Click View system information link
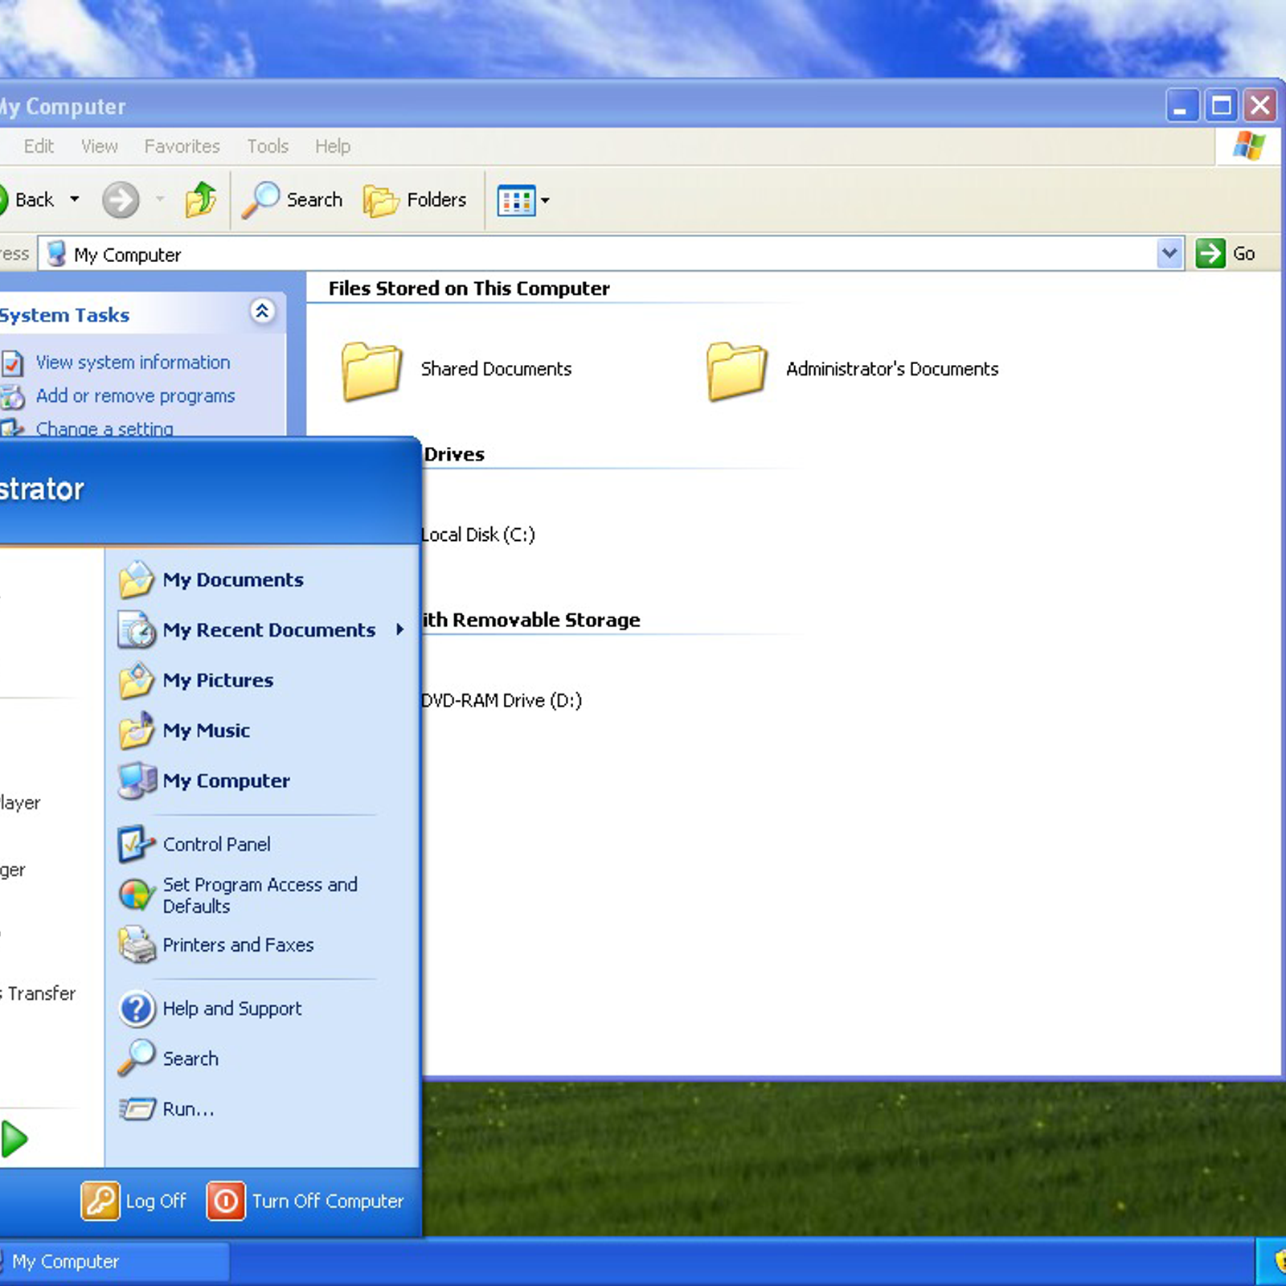Viewport: 1286px width, 1286px height. pos(133,362)
